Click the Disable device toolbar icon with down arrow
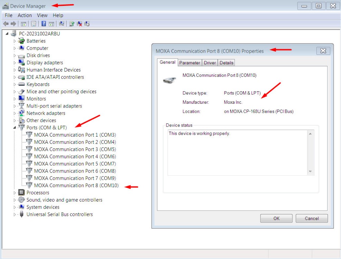 [87, 24]
